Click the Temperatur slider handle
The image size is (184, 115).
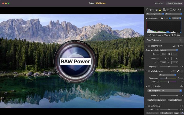166,78
